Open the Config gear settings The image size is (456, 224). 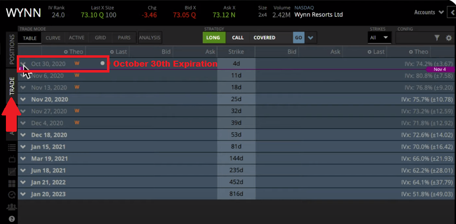tap(449, 38)
